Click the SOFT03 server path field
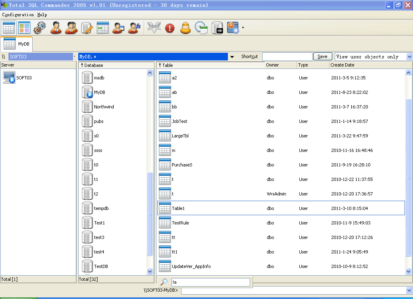413x299 pixels. pyautogui.click(x=41, y=56)
